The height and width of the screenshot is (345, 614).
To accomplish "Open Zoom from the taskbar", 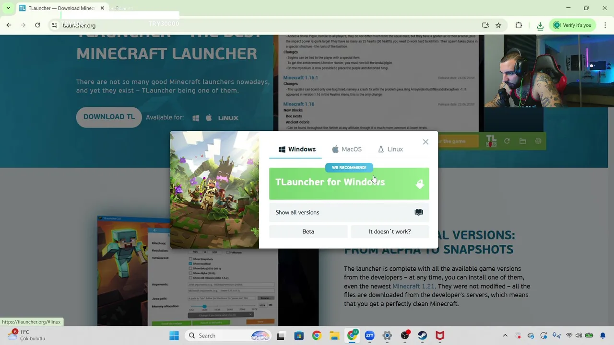I will pos(369,335).
